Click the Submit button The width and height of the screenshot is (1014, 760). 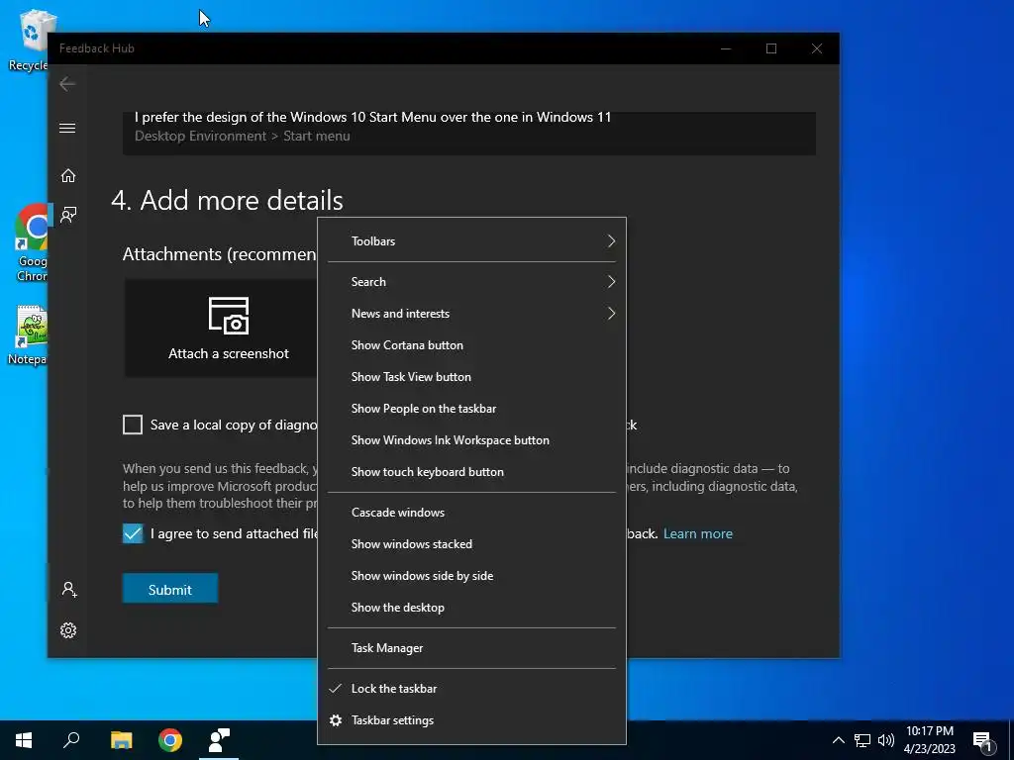coord(170,589)
